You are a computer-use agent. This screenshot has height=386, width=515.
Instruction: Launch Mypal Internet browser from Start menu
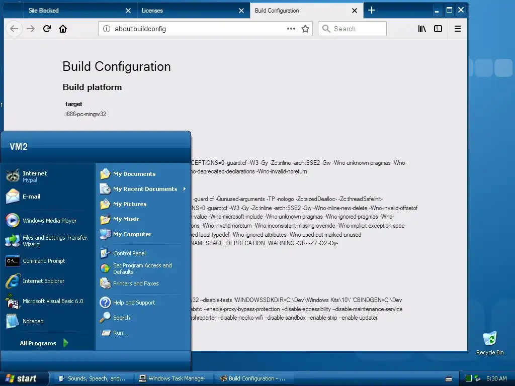(48, 176)
